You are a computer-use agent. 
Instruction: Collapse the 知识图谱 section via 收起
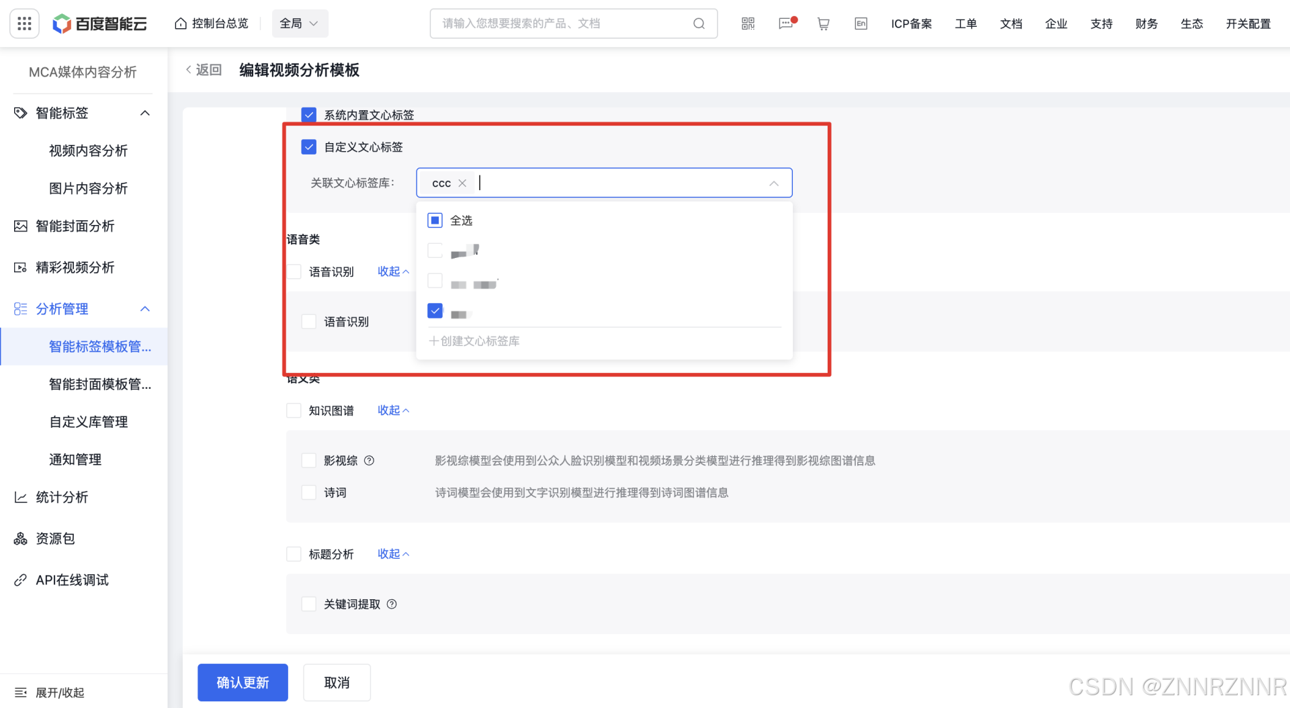click(x=393, y=410)
